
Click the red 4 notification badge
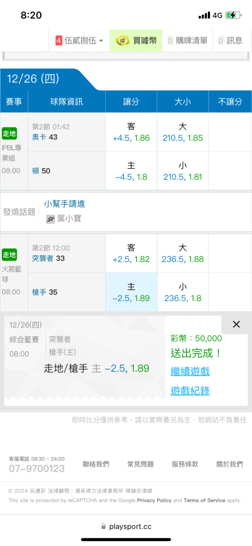pyautogui.click(x=58, y=41)
